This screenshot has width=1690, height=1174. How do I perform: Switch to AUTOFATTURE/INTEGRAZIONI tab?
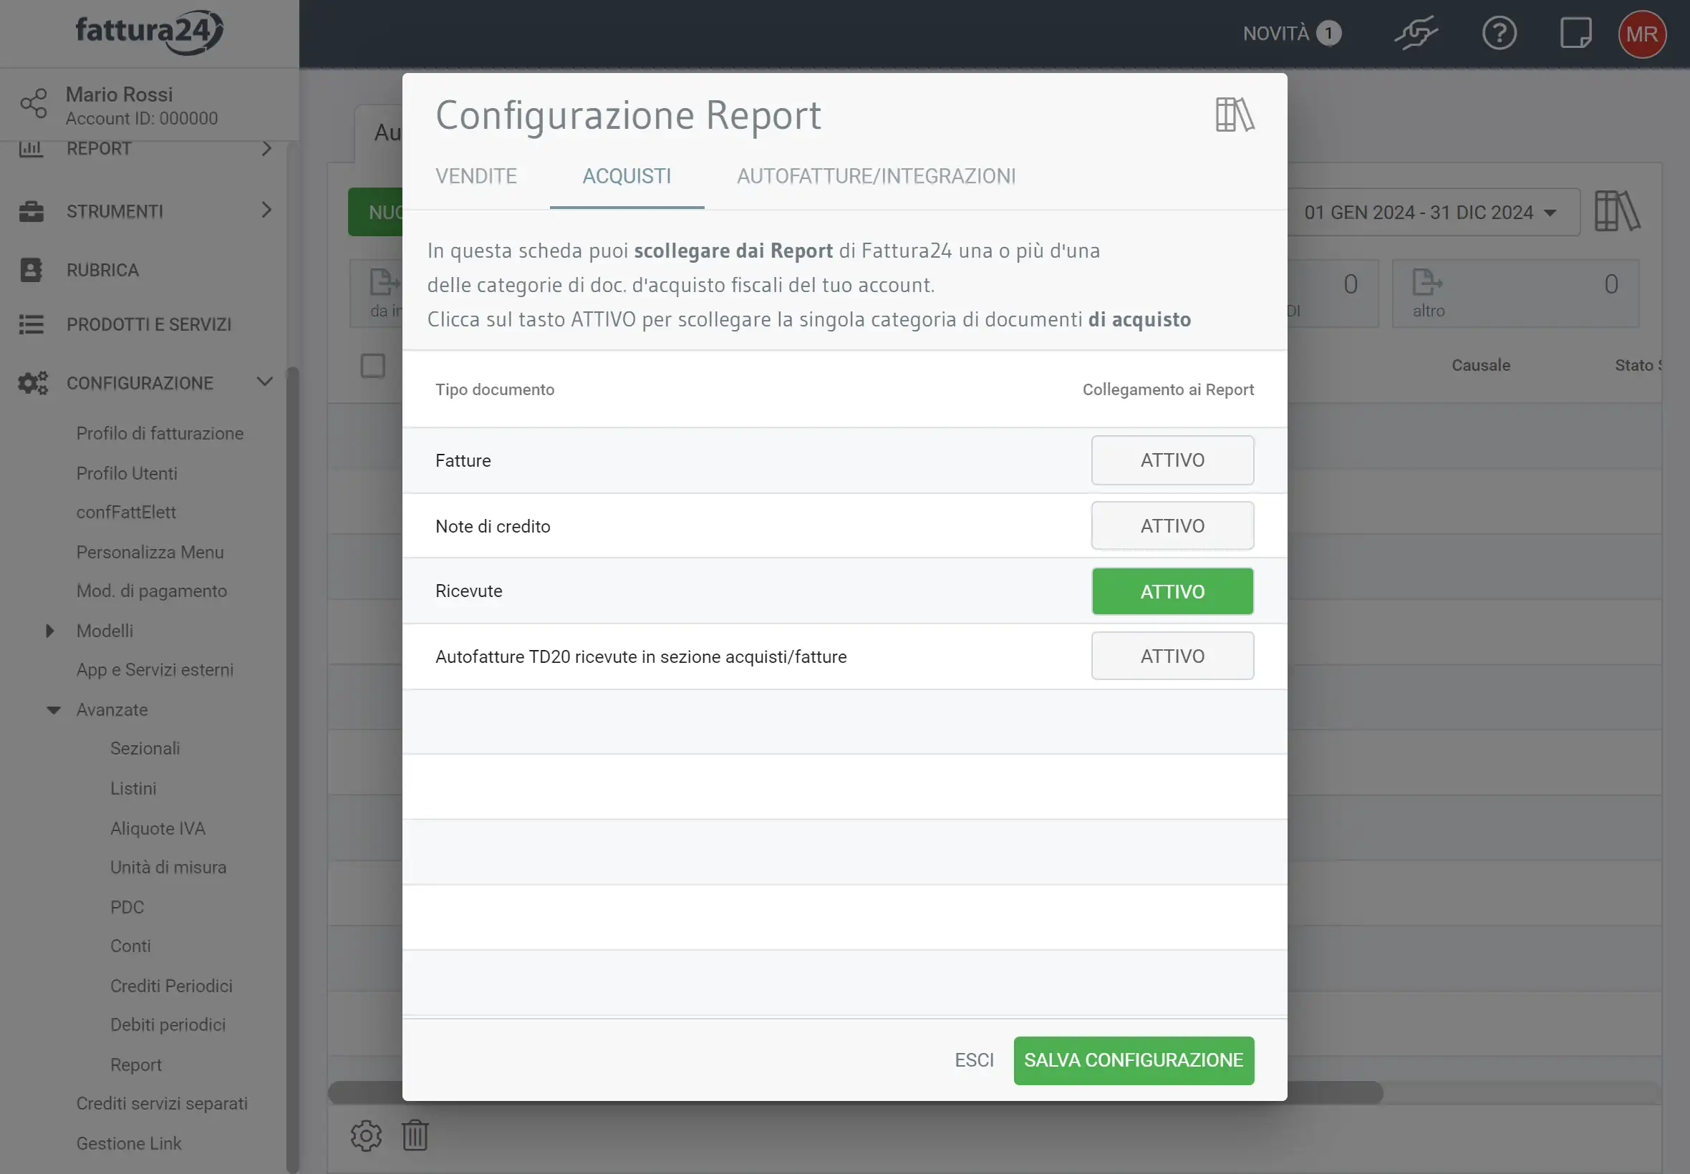pos(877,176)
